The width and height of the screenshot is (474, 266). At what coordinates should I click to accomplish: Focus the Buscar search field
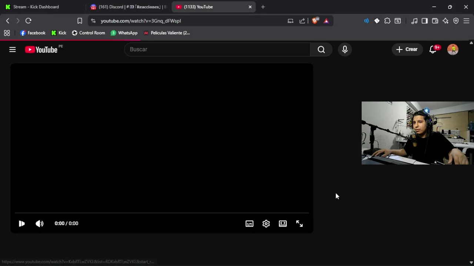click(x=217, y=50)
